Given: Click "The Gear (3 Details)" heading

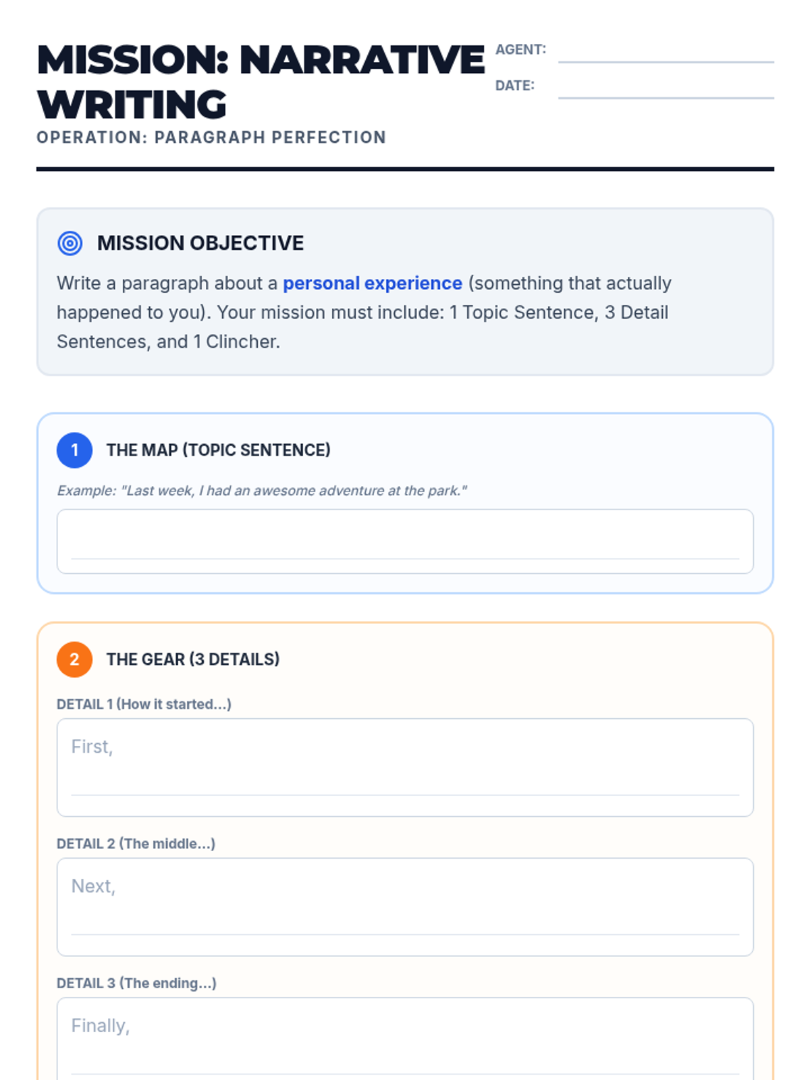Looking at the screenshot, I should point(192,659).
